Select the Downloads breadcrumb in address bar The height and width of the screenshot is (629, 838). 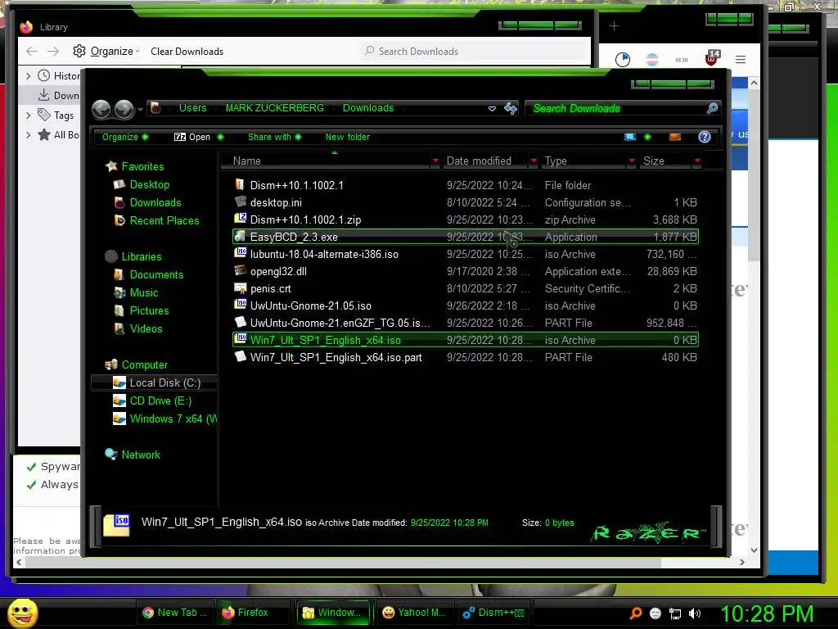[x=368, y=108]
